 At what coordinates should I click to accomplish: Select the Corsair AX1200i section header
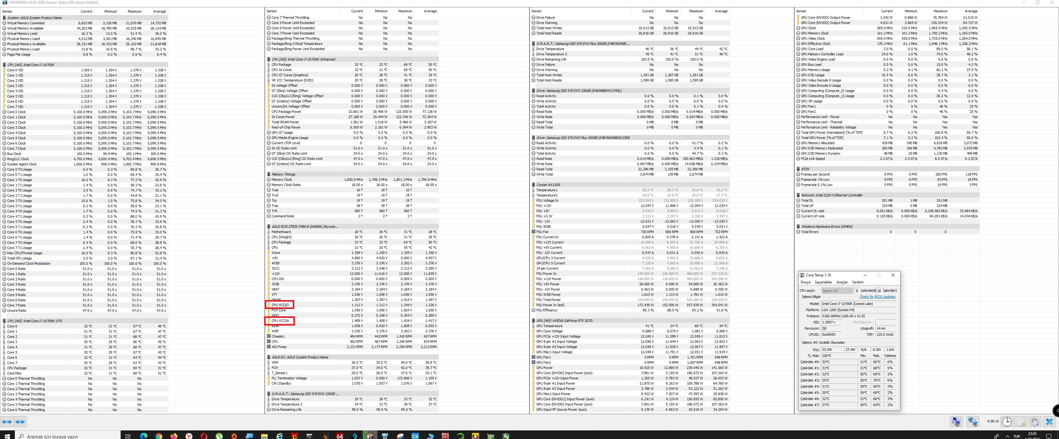click(x=630, y=185)
